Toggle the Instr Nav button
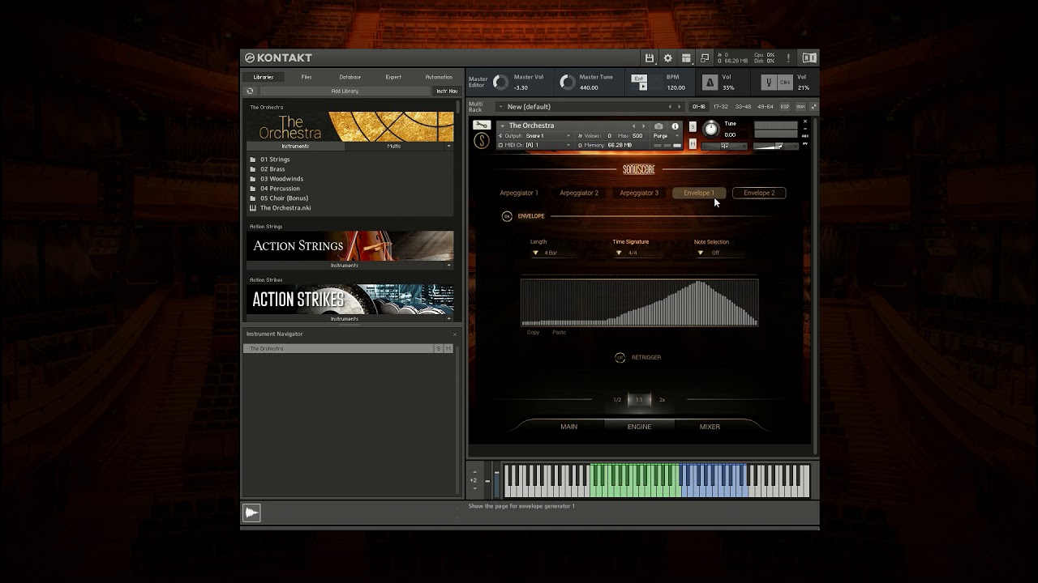 (x=447, y=91)
